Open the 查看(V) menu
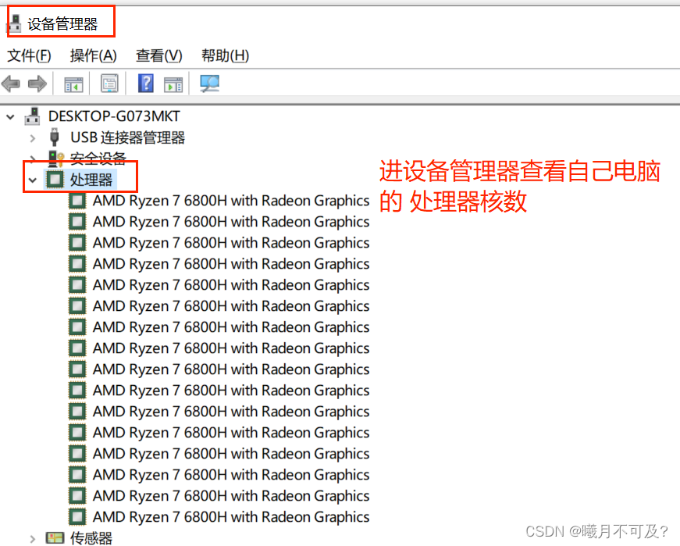The image size is (680, 546). [158, 55]
